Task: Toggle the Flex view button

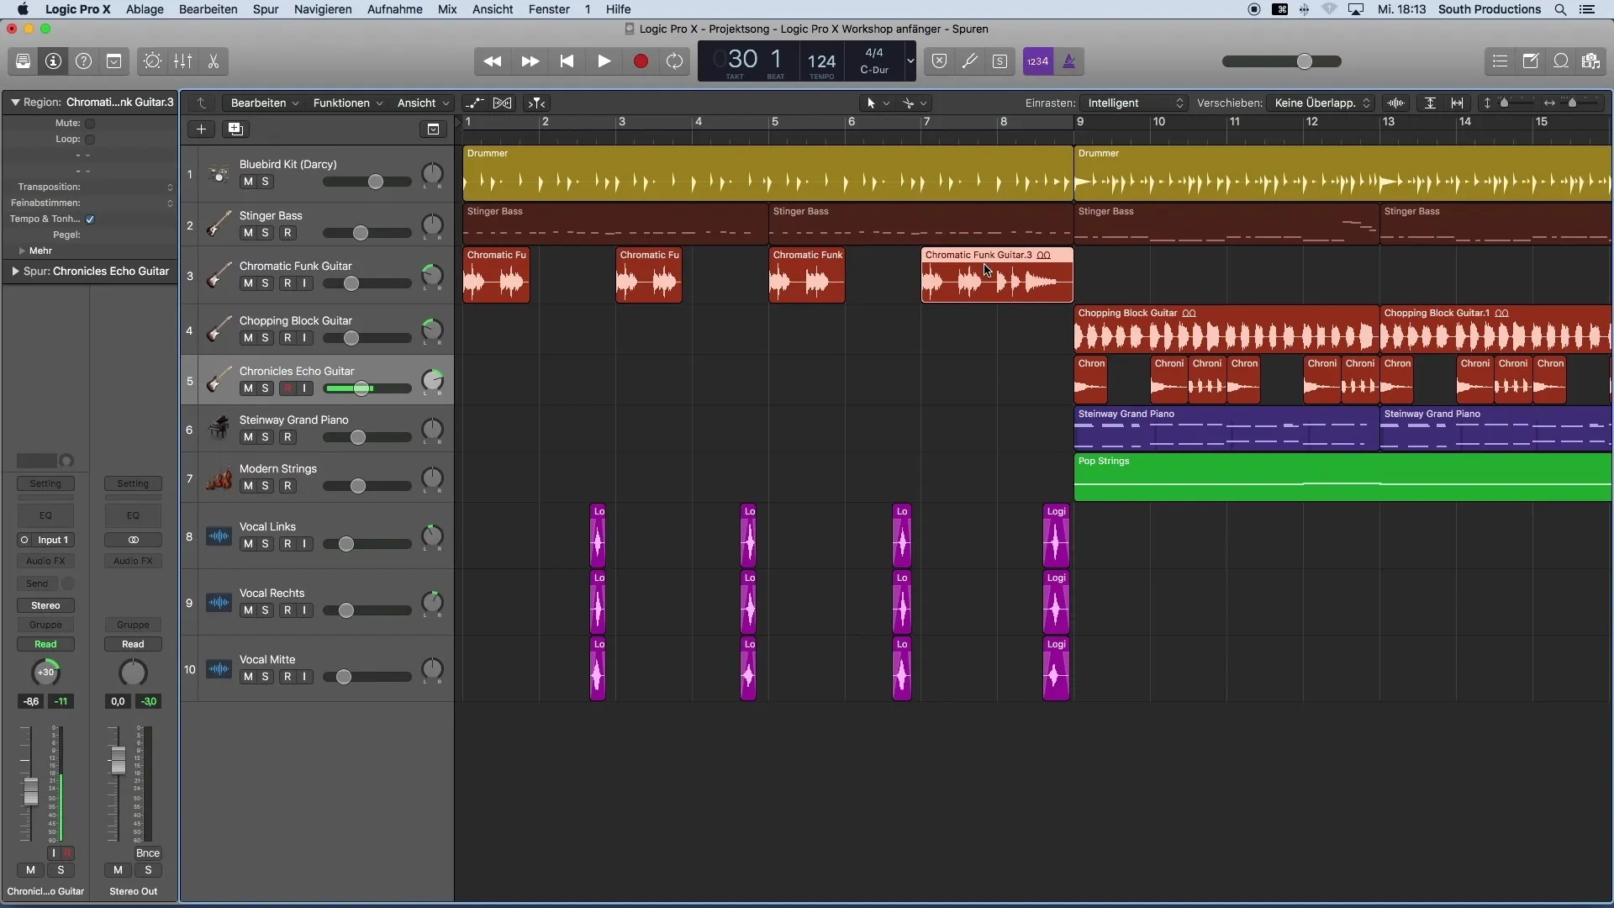Action: coord(502,103)
